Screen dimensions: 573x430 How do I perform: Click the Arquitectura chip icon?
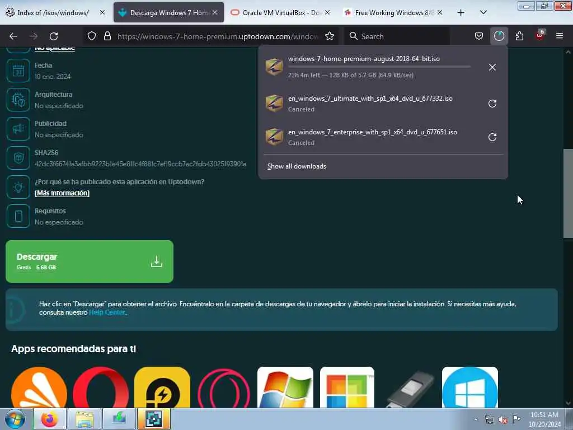click(x=18, y=100)
